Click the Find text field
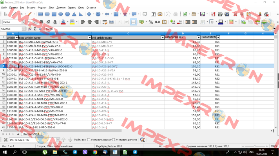This screenshot has height=156, width=279. click(x=33, y=140)
